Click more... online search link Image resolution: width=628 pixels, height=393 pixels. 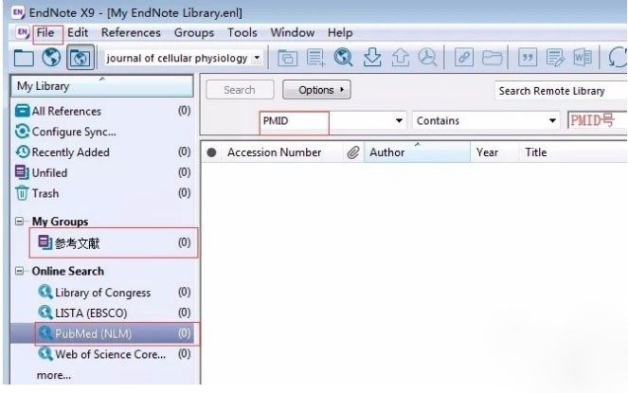click(x=54, y=375)
